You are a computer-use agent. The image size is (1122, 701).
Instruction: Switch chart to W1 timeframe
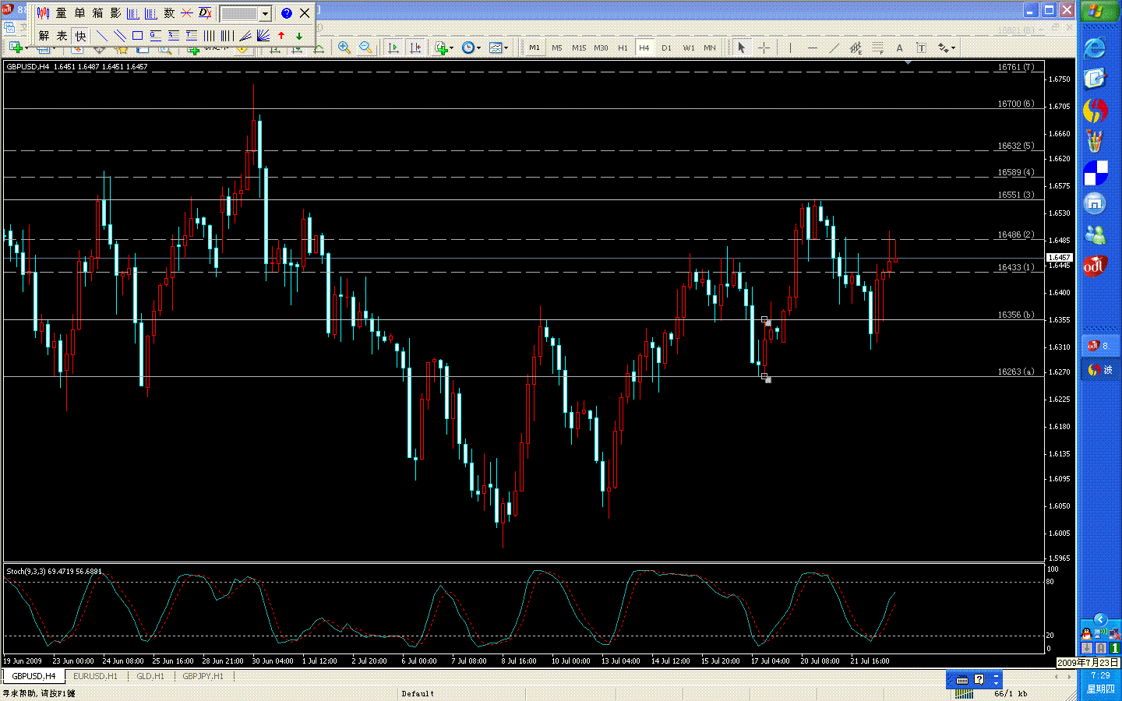point(689,48)
